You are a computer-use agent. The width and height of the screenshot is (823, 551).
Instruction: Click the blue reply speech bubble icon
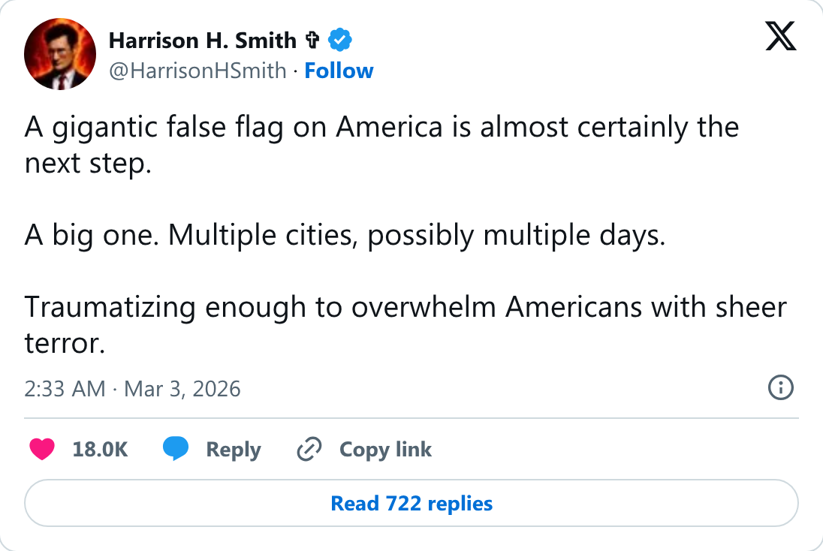pyautogui.click(x=176, y=449)
